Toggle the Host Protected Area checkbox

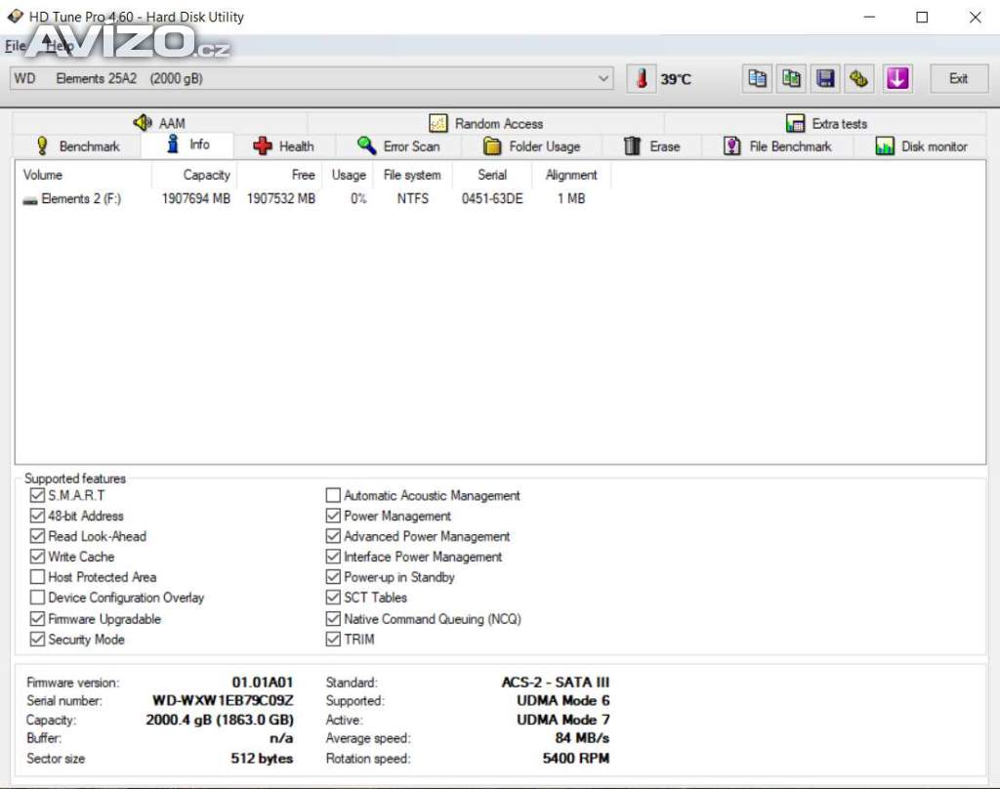(37, 576)
